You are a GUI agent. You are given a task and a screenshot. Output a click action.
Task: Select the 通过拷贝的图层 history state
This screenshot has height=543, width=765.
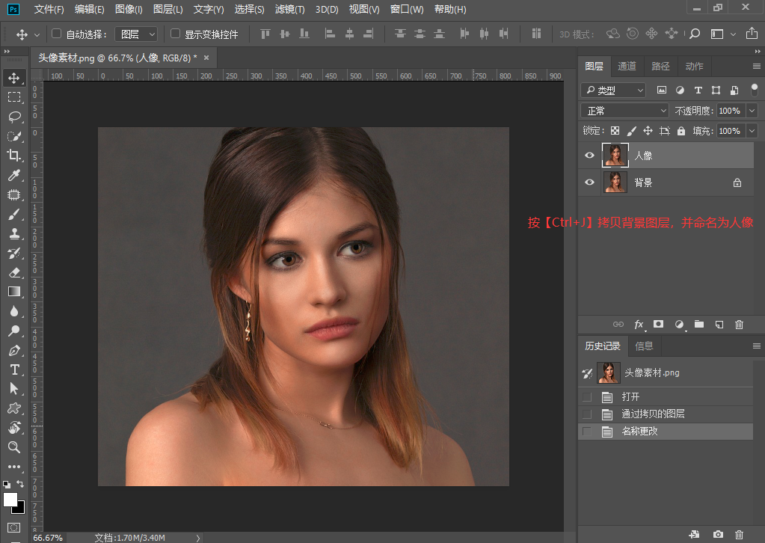coord(666,414)
